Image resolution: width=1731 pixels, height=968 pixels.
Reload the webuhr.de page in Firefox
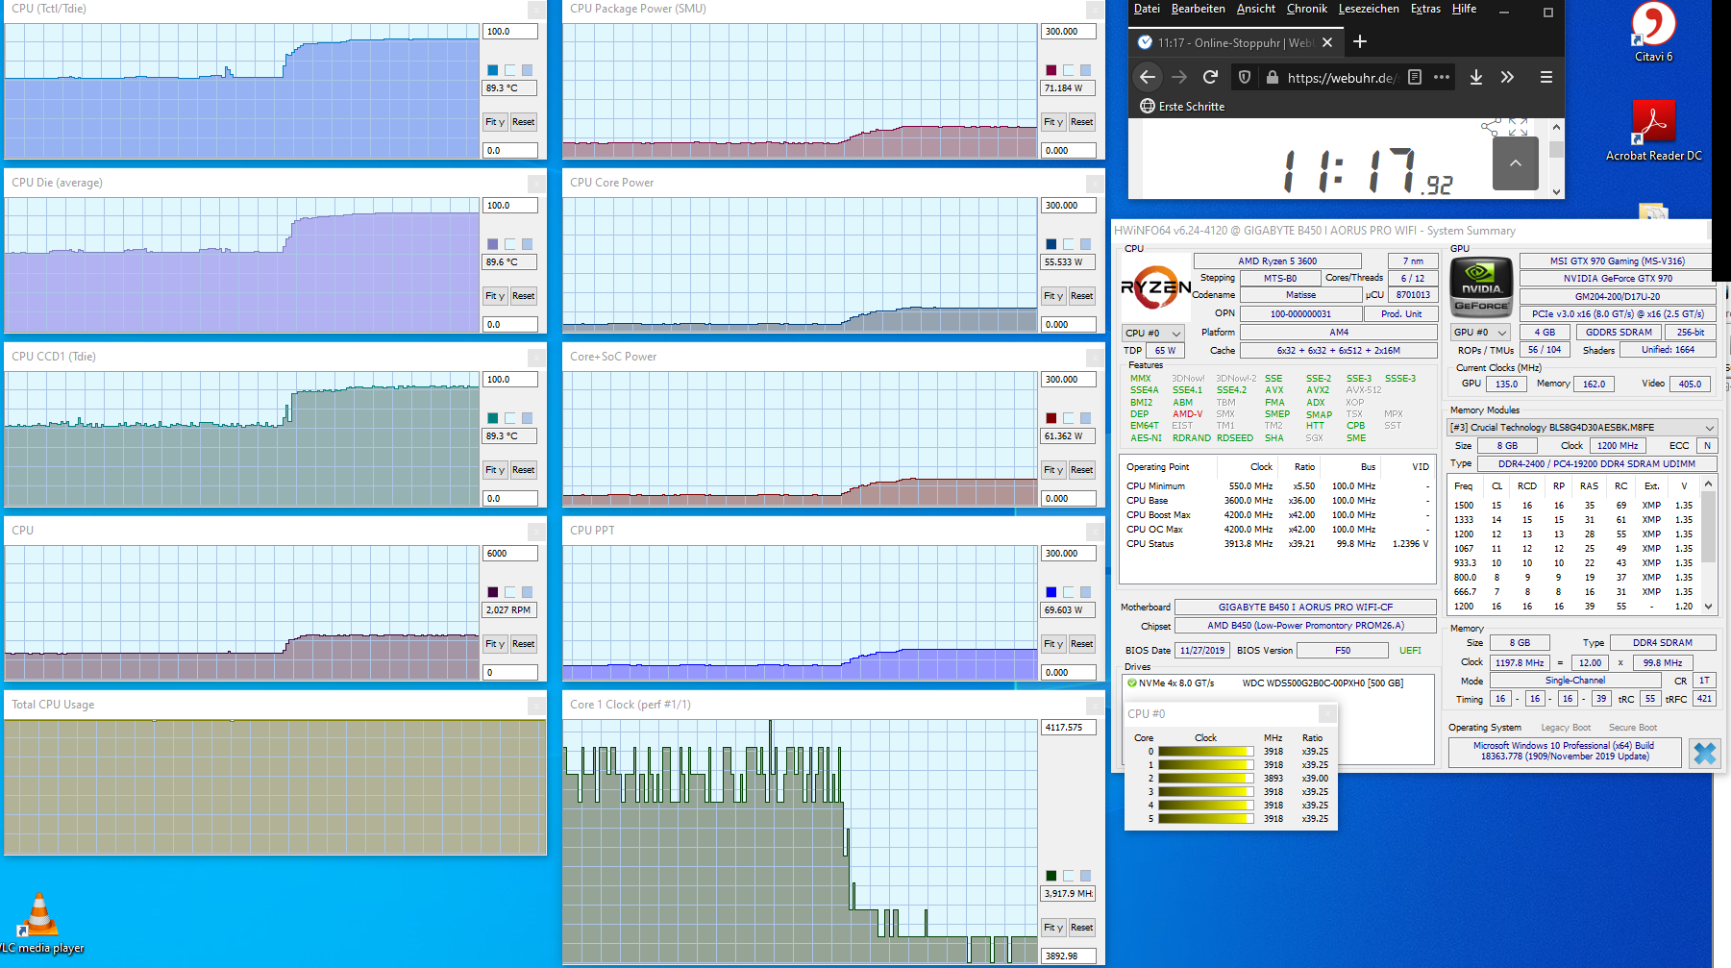(1210, 78)
